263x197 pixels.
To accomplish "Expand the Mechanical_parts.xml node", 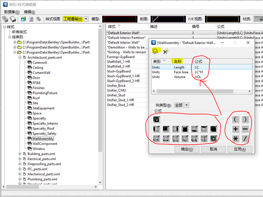I will 20,174.
